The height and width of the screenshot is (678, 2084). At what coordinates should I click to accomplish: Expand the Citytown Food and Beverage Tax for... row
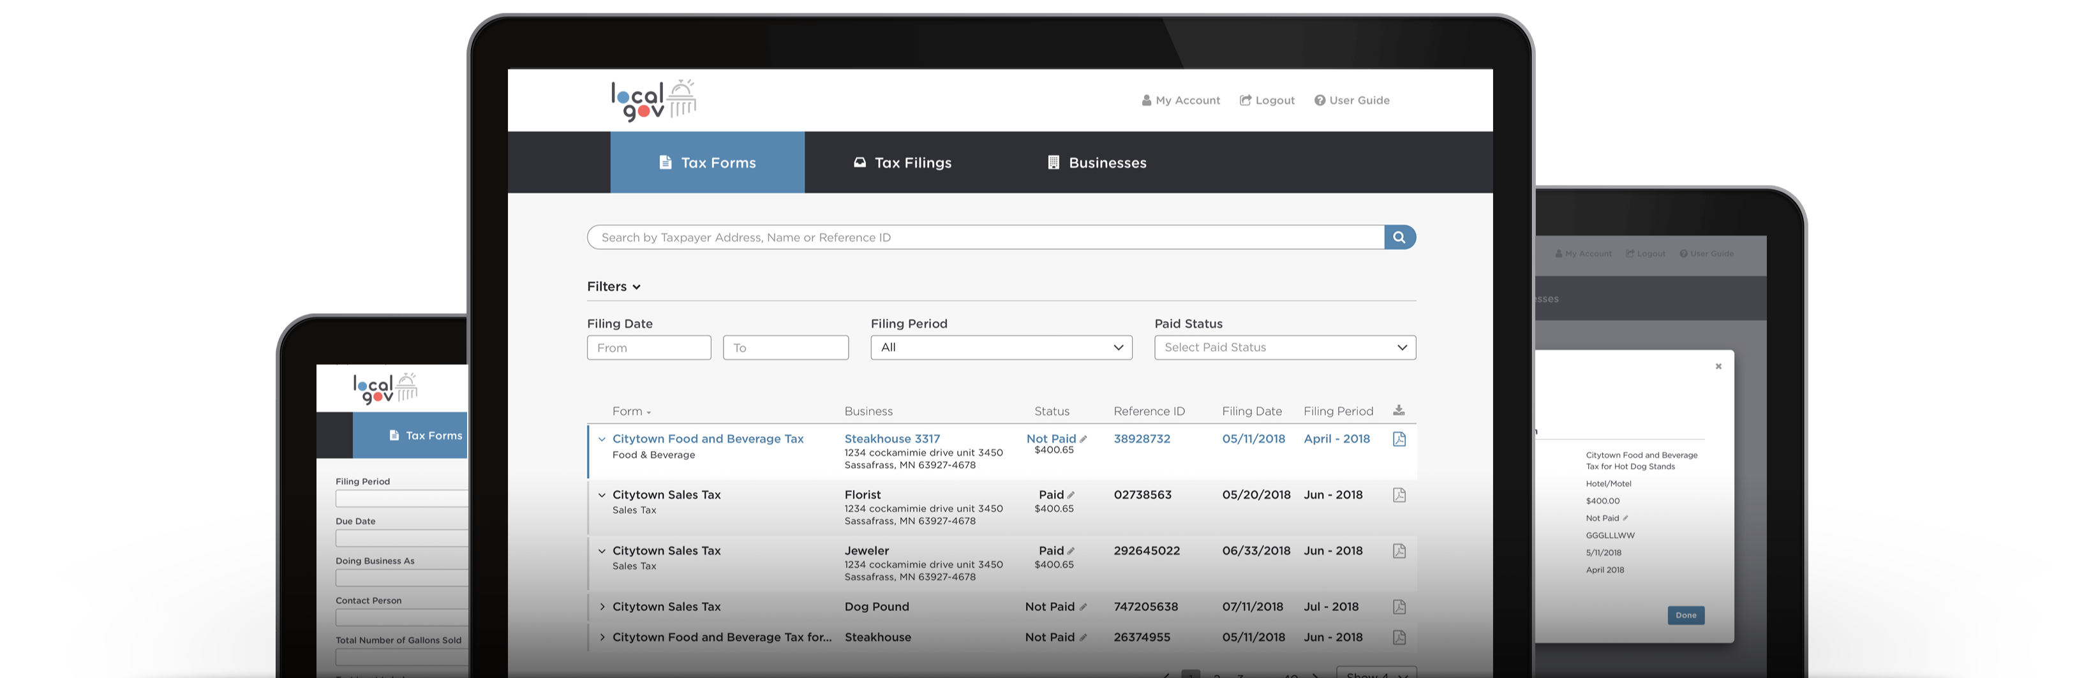(602, 638)
